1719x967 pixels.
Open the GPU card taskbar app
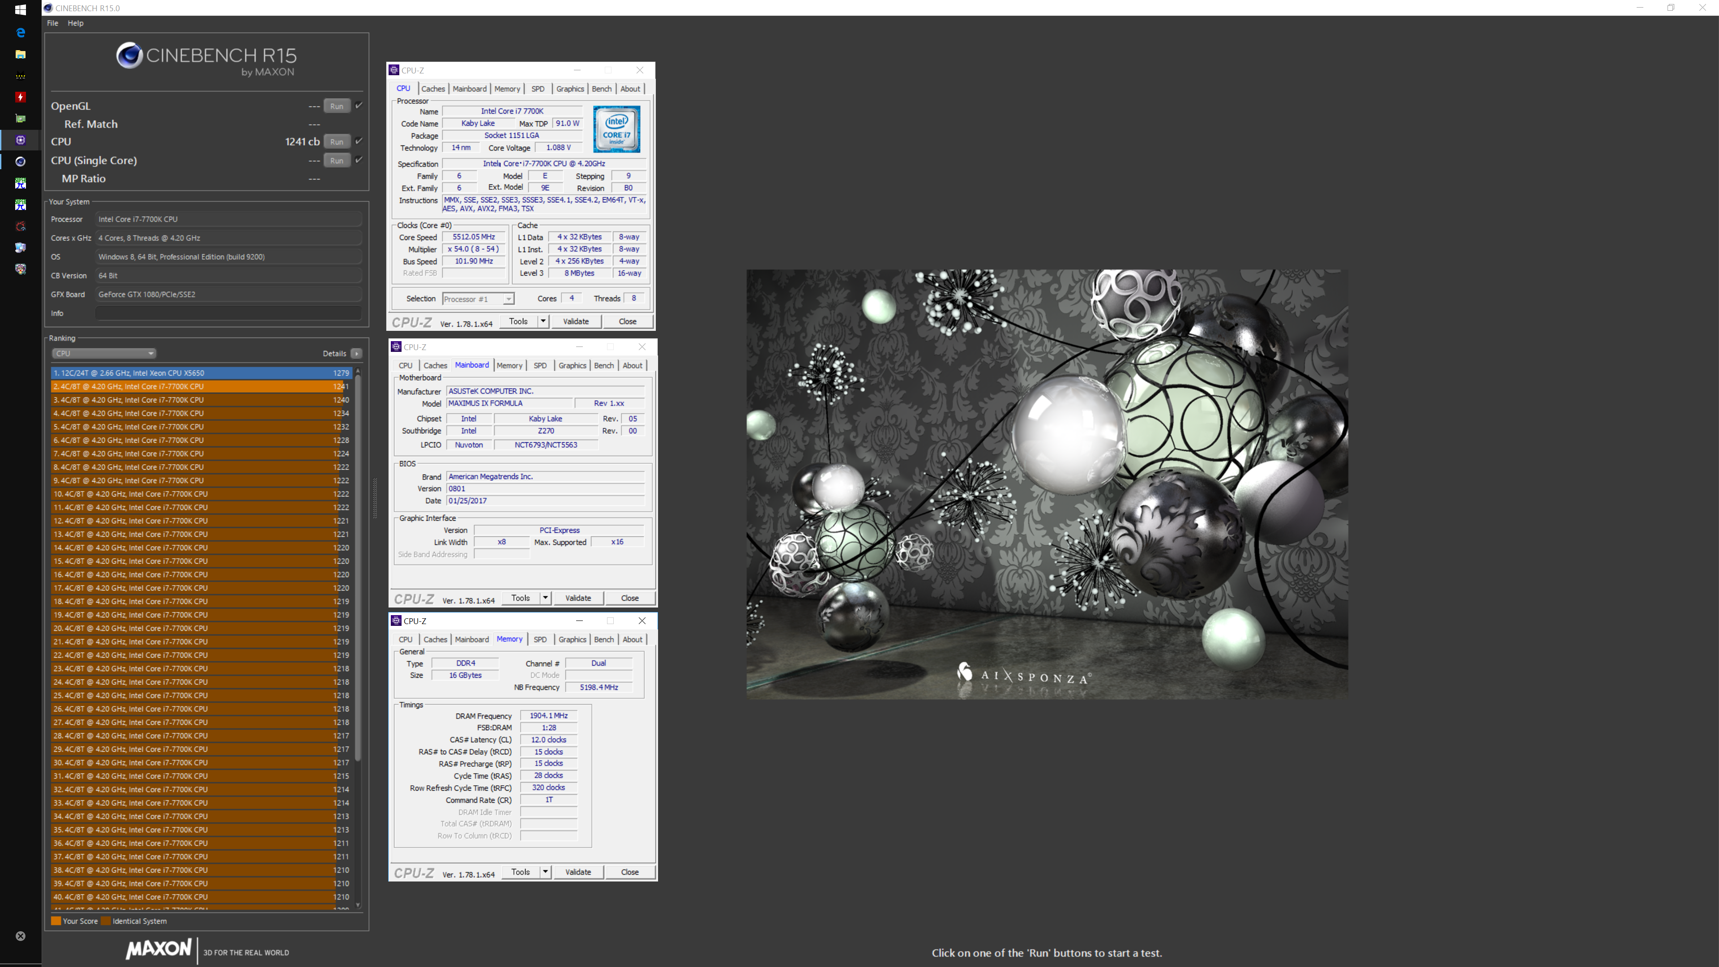pyautogui.click(x=20, y=118)
